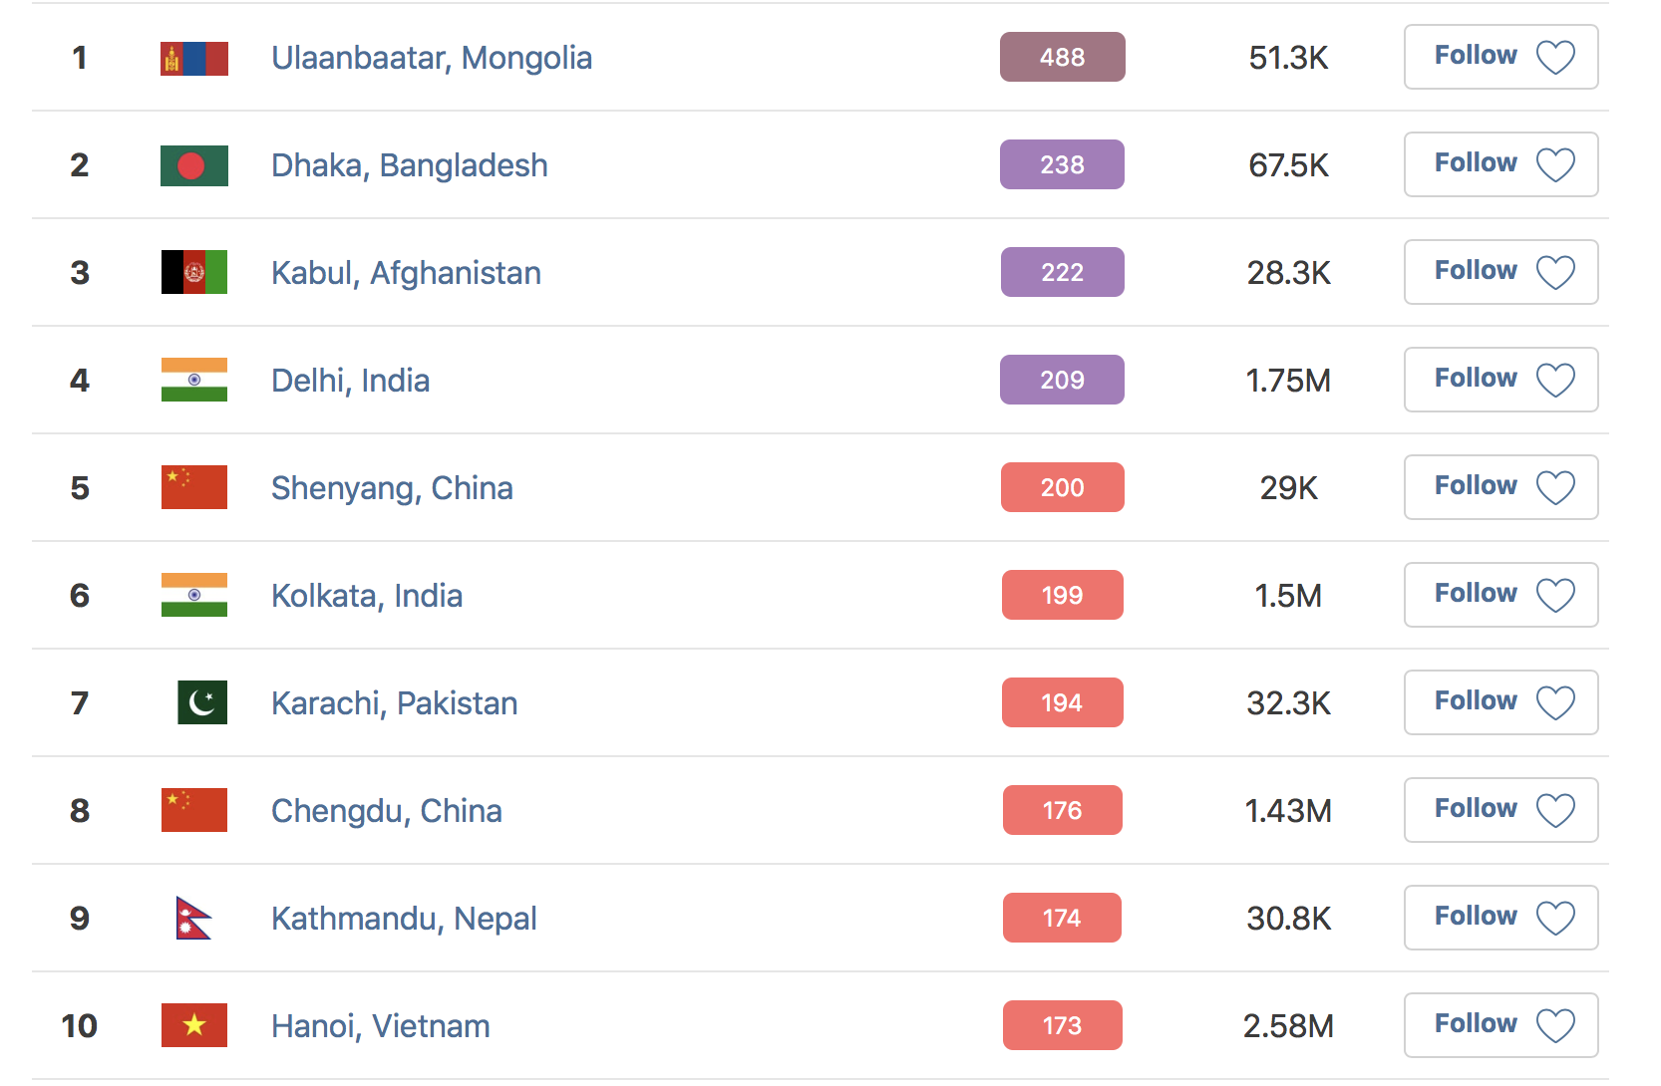The width and height of the screenshot is (1661, 1086).
Task: Click the 2.58M follower count for Hanoi
Action: tap(1288, 1025)
